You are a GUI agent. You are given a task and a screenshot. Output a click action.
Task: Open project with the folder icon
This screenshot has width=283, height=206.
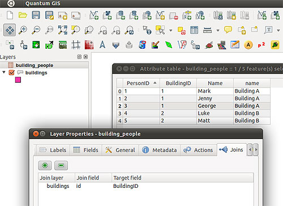[x=23, y=15]
